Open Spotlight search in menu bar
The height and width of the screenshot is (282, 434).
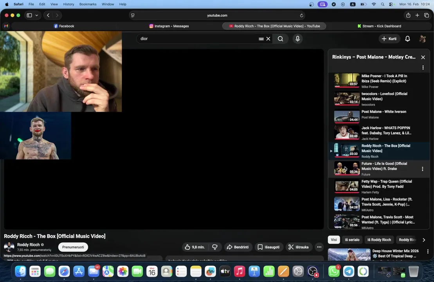(x=382, y=4)
